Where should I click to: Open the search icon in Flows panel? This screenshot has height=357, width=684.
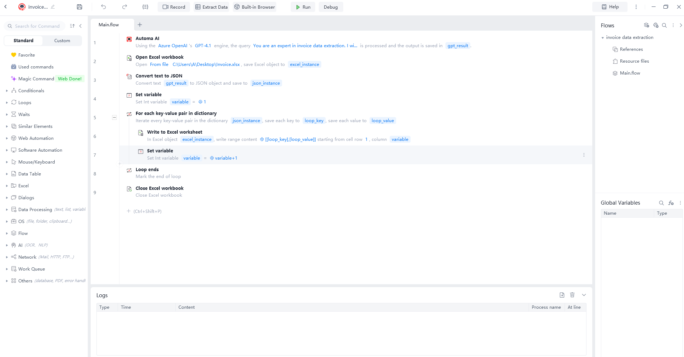click(665, 25)
